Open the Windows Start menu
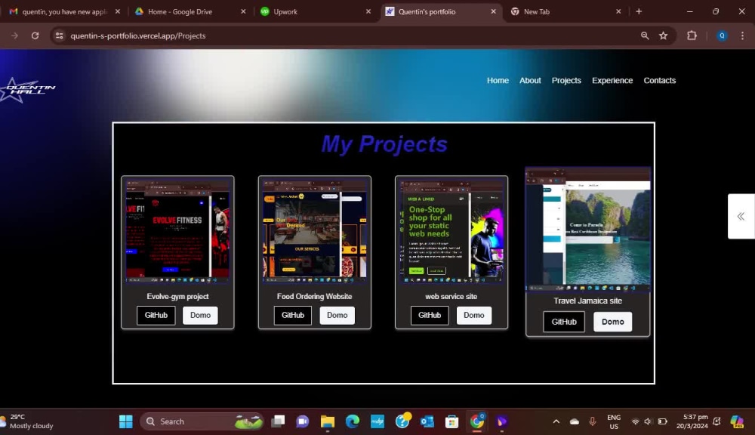The image size is (755, 435). (x=125, y=421)
